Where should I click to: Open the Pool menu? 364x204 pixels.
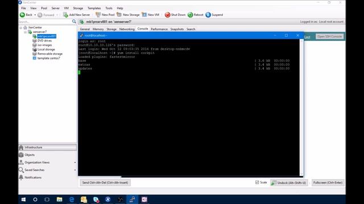tap(44, 8)
